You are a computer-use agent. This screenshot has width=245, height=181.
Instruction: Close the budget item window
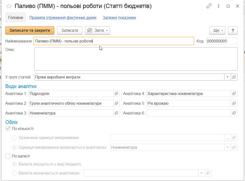click(x=238, y=6)
